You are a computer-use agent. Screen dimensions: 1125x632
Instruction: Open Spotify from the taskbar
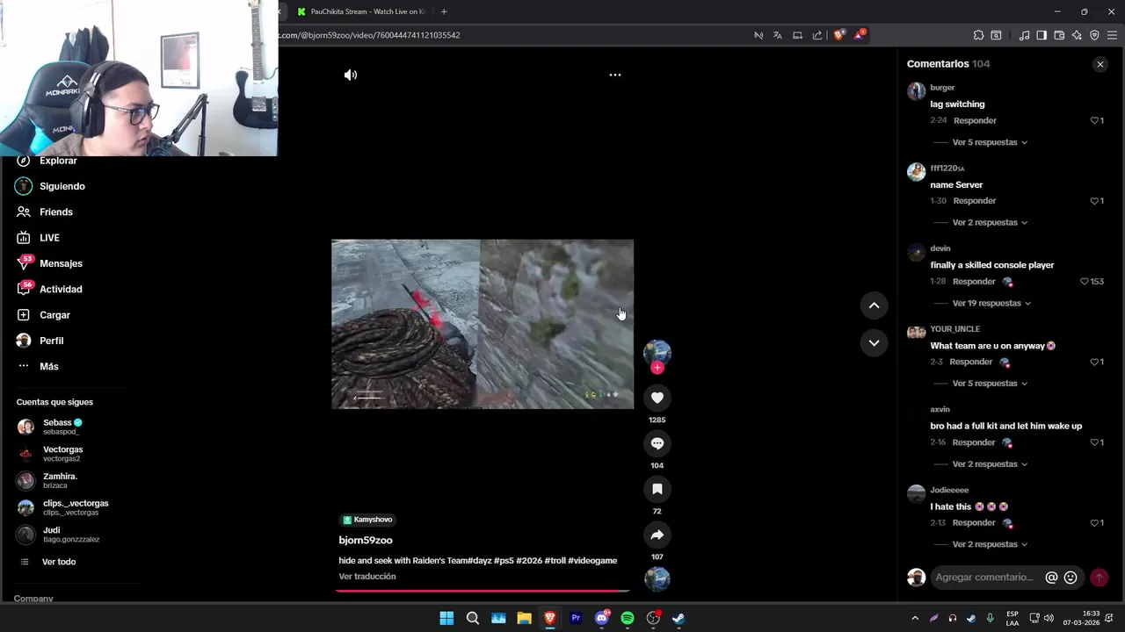[628, 618]
